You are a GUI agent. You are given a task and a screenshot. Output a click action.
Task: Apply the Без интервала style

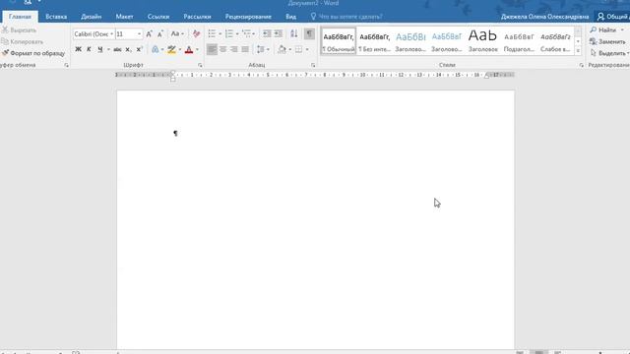point(374,41)
